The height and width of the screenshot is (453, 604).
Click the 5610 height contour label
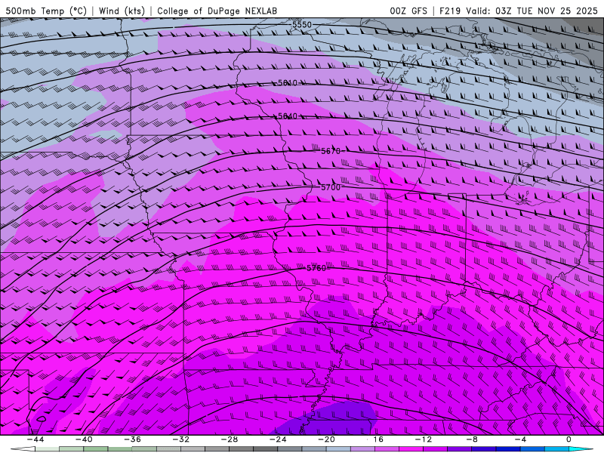[288, 83]
